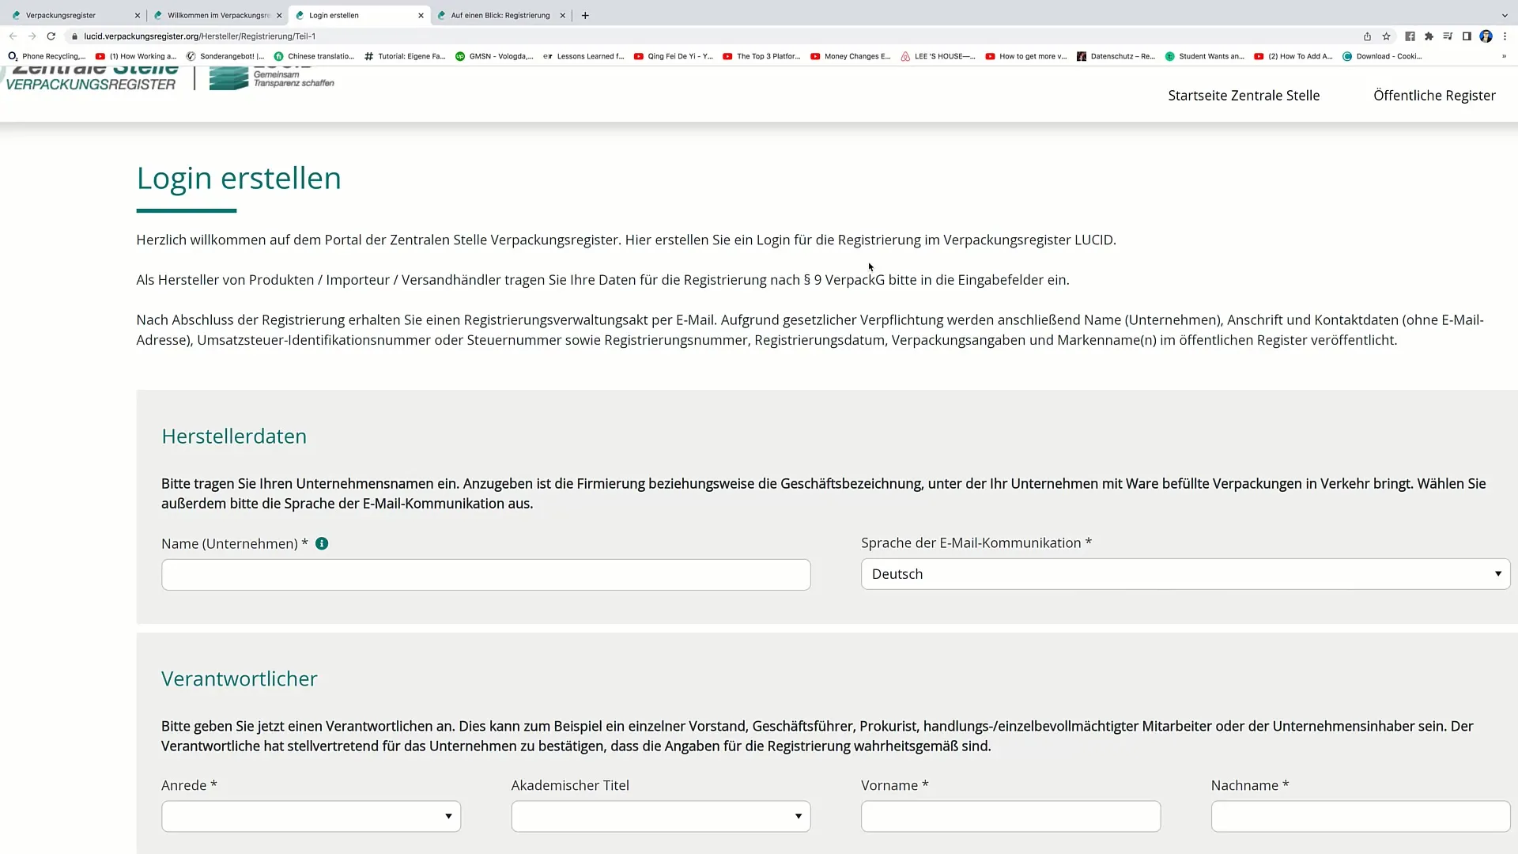1518x854 pixels.
Task: Share this page via toolbar icon
Action: click(x=1367, y=36)
